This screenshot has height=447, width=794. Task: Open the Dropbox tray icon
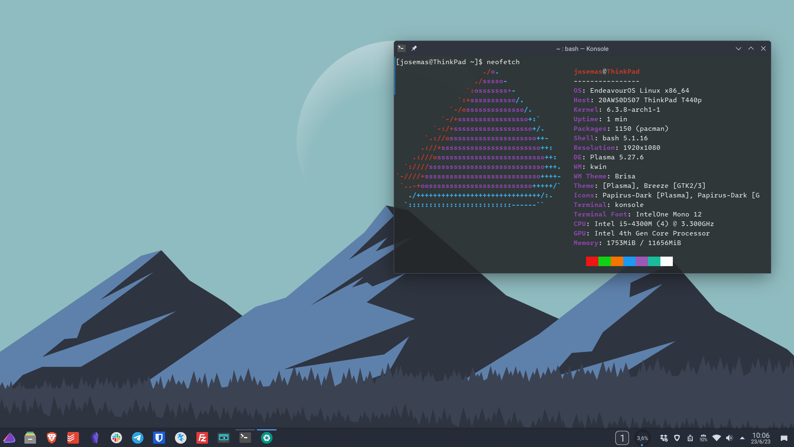pos(664,438)
